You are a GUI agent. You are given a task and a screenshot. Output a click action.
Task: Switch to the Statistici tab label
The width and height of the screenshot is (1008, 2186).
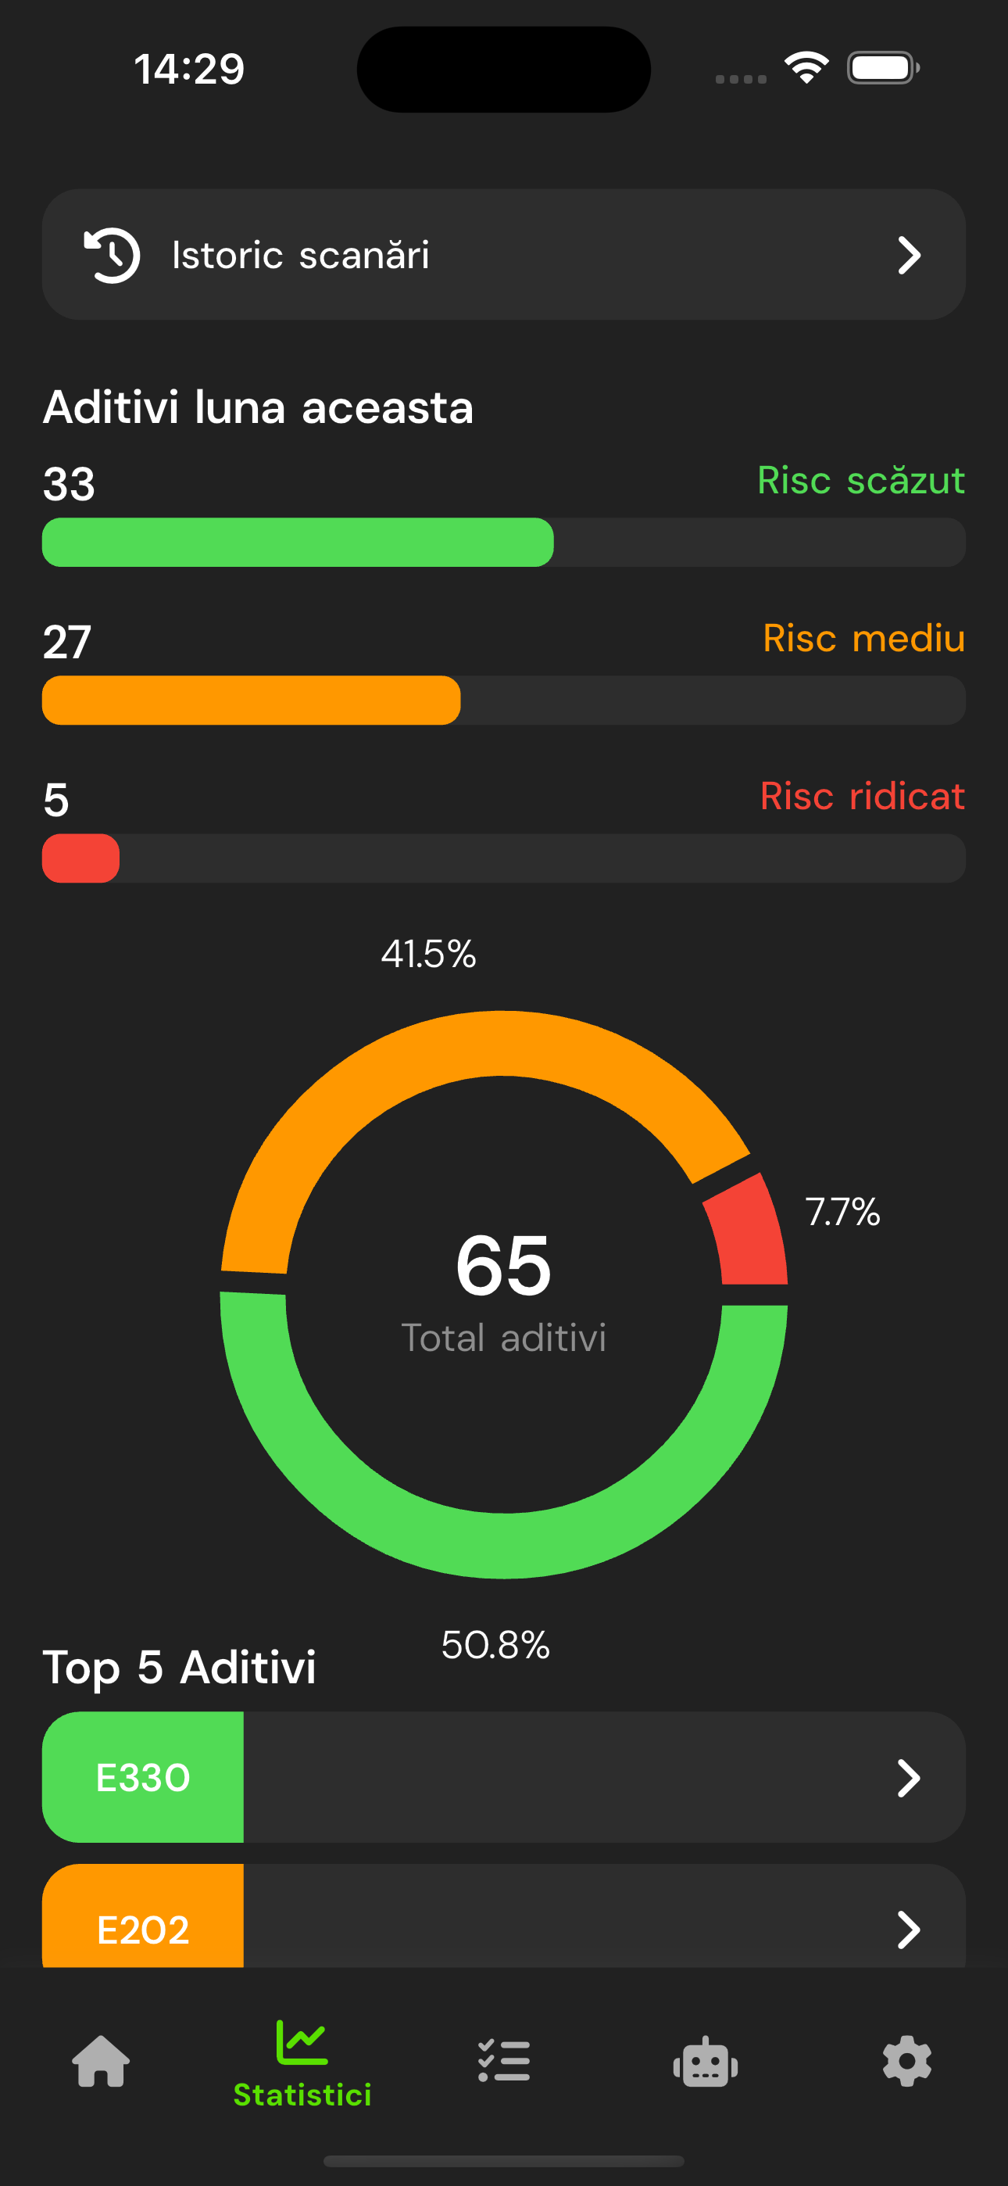tap(302, 2095)
